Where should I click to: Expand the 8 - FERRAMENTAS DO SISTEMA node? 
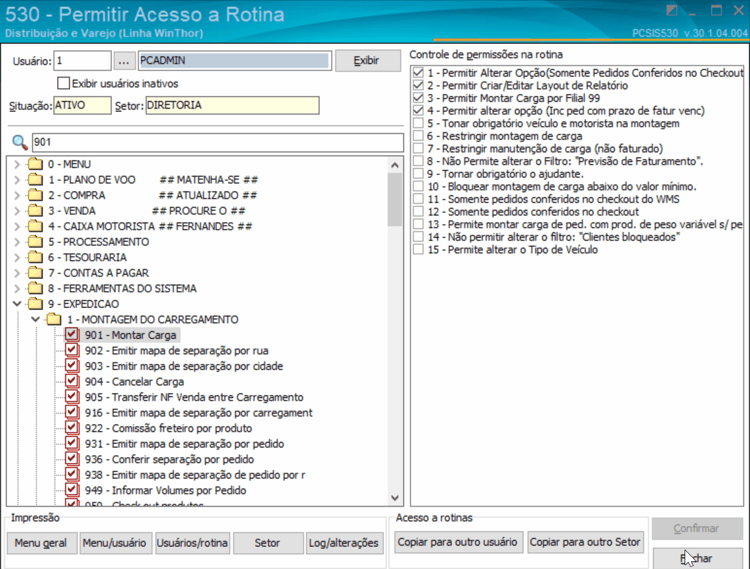click(17, 289)
